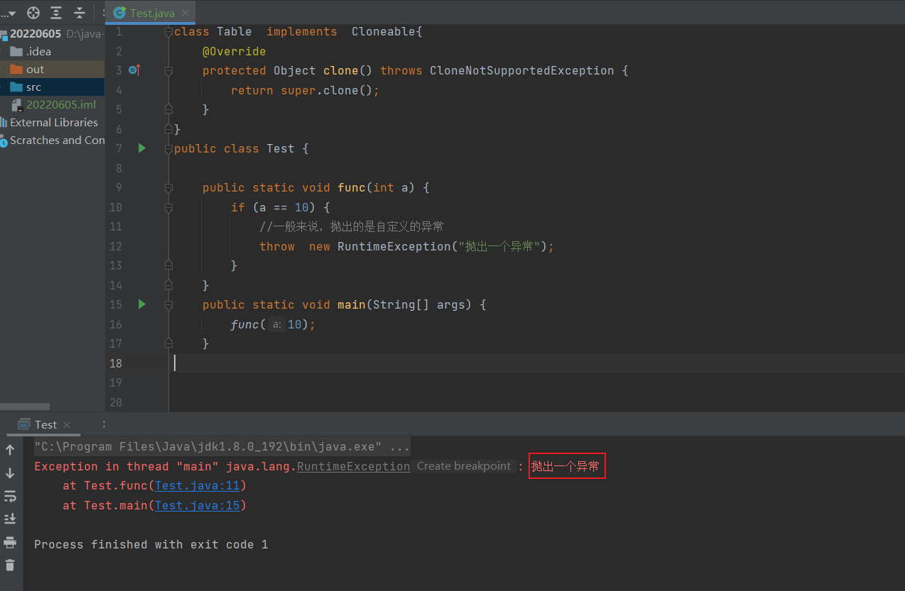Click the Up the Stack Trace arrow
Image resolution: width=905 pixels, height=591 pixels.
tap(10, 450)
